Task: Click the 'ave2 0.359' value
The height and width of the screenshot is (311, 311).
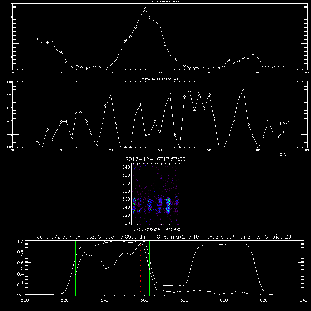Action: [x=221, y=237]
